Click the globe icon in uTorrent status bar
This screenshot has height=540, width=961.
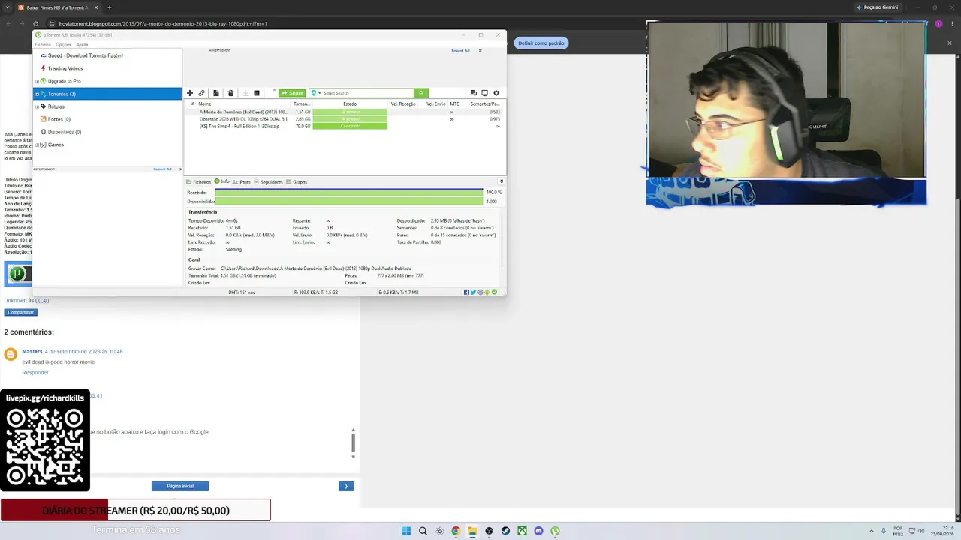[480, 292]
